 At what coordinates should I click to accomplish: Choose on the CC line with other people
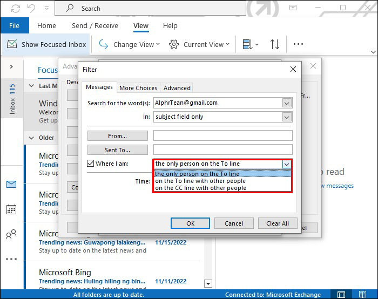click(x=222, y=188)
